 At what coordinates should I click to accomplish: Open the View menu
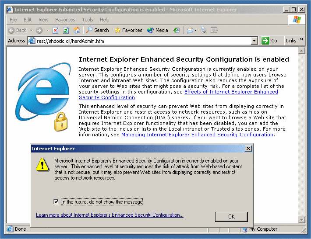(x=43, y=20)
